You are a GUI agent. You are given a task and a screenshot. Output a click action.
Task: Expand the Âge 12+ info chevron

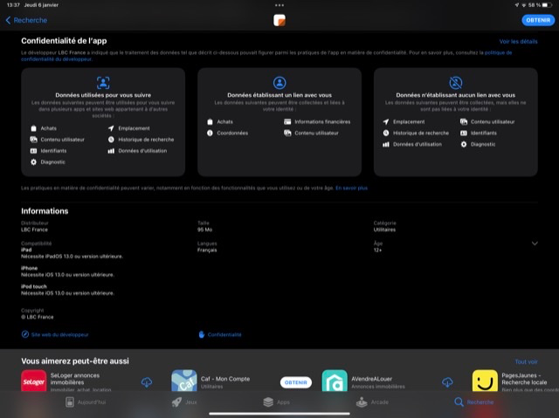coord(535,243)
